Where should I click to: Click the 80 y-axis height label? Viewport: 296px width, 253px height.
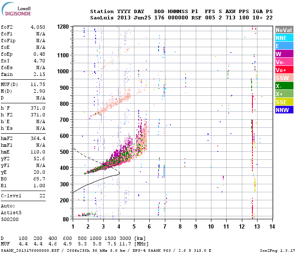[66, 219]
